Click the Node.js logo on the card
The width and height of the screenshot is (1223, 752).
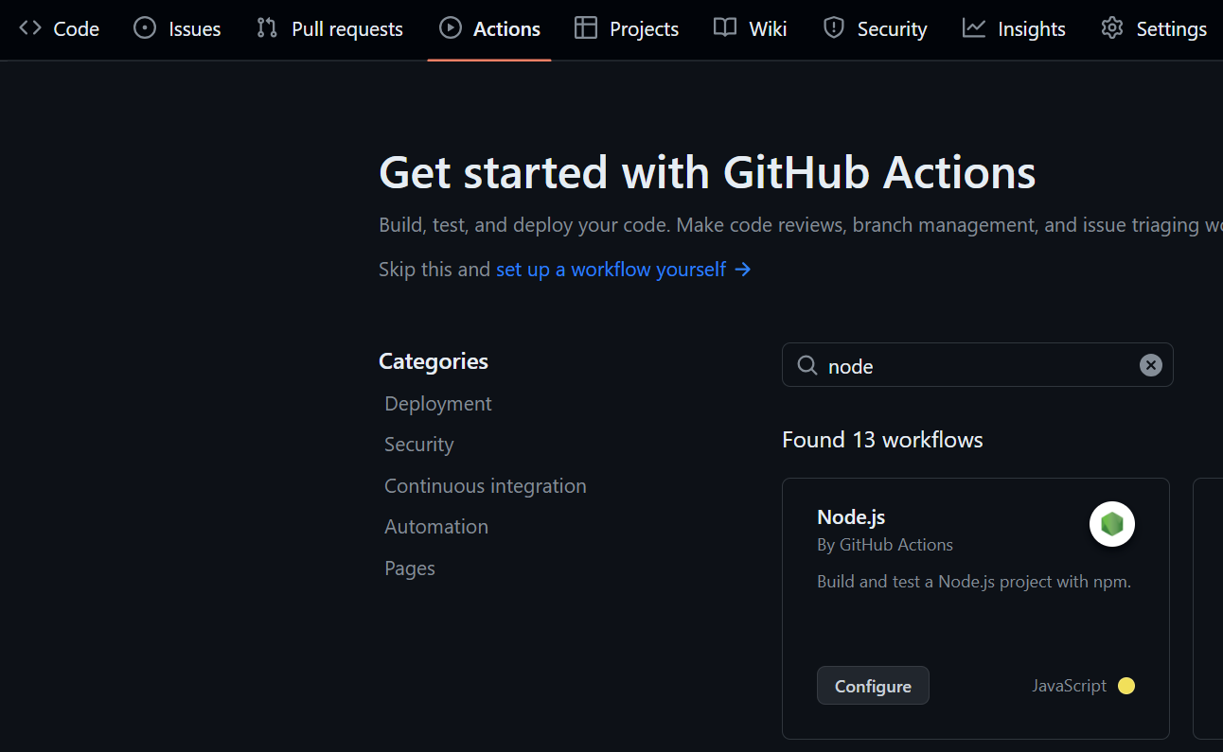[1112, 524]
